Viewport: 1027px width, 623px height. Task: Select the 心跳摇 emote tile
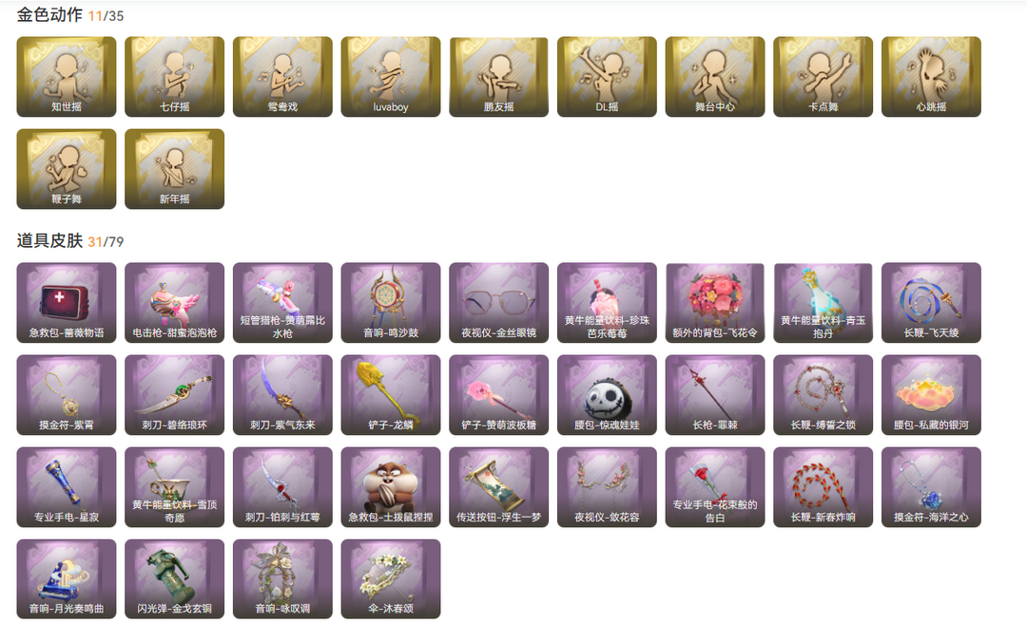tap(931, 77)
